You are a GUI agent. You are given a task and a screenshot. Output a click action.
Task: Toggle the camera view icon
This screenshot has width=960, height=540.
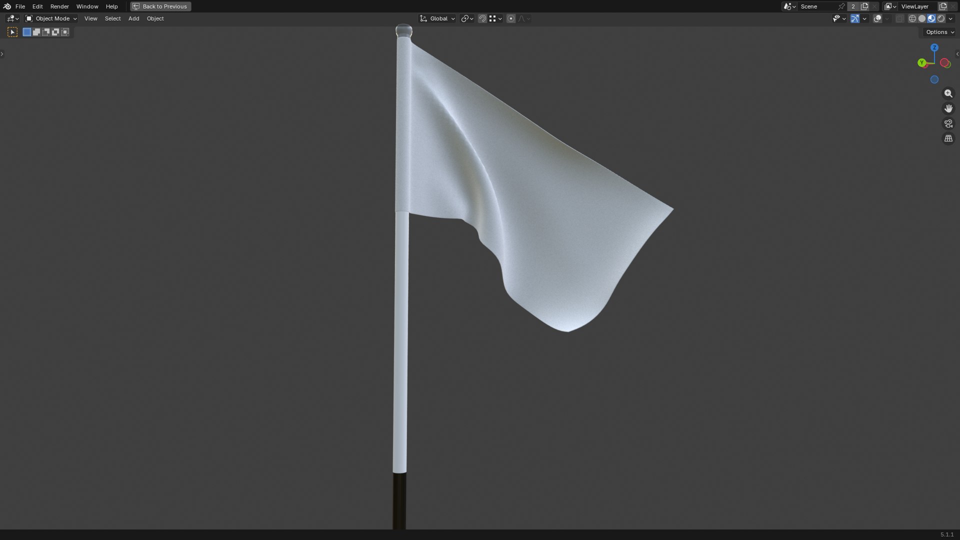(948, 123)
